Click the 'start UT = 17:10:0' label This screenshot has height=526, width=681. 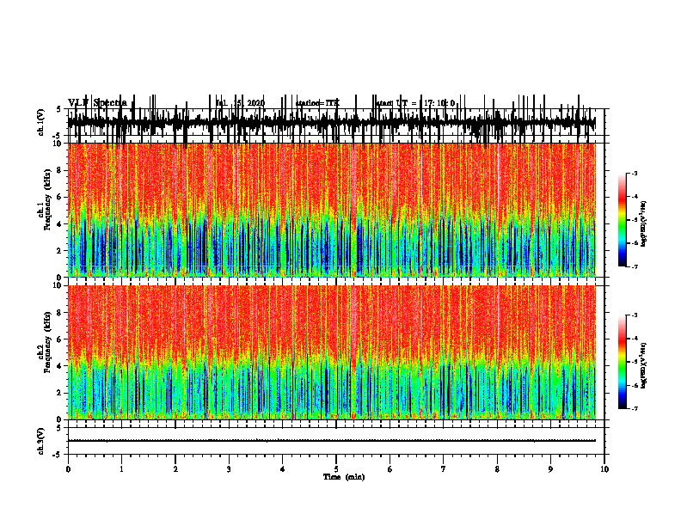click(x=415, y=103)
